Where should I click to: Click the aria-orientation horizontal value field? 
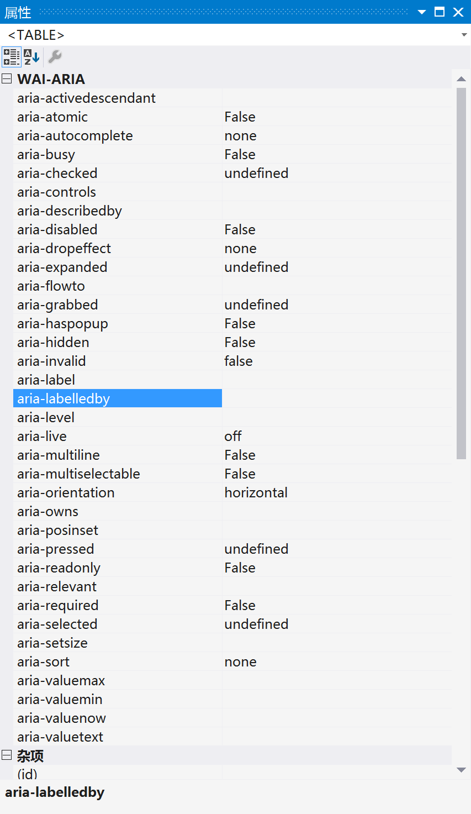click(x=336, y=492)
